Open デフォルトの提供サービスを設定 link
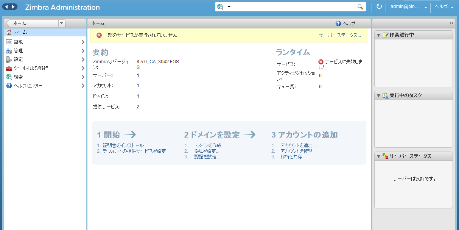The height and width of the screenshot is (230, 459). click(134, 151)
